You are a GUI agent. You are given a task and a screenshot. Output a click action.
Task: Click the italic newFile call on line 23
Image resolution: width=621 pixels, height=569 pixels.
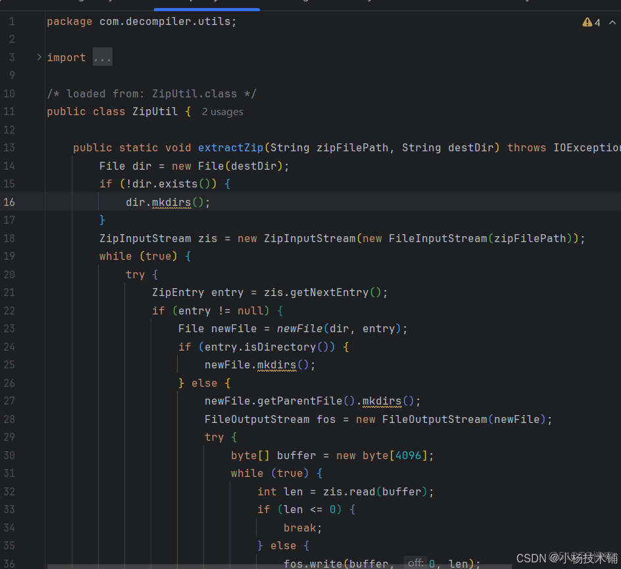301,328
